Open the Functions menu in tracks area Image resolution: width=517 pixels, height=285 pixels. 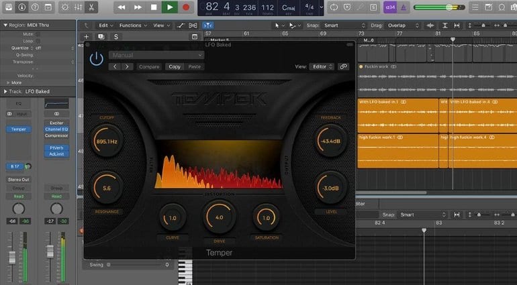(132, 25)
